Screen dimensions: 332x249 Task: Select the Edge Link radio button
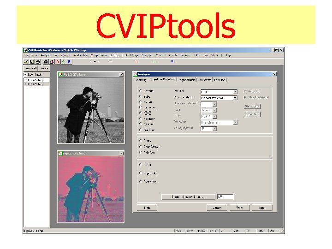(141, 173)
